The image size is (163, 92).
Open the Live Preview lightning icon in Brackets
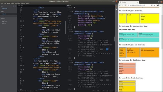pos(116,7)
